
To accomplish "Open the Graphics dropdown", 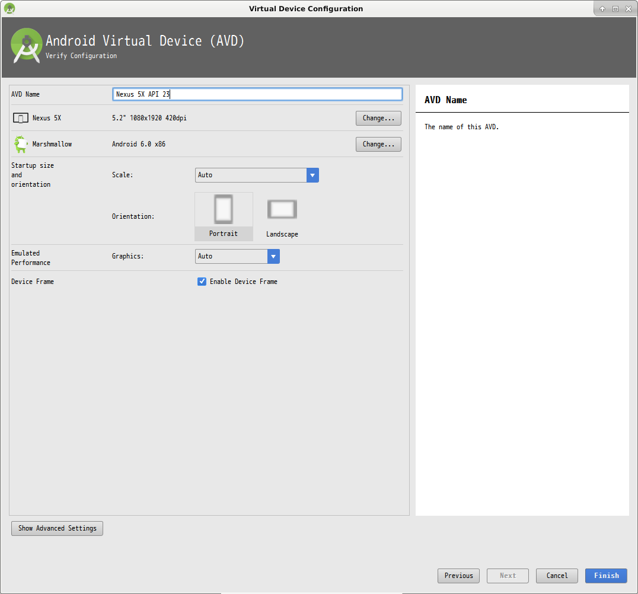I will tap(231, 256).
